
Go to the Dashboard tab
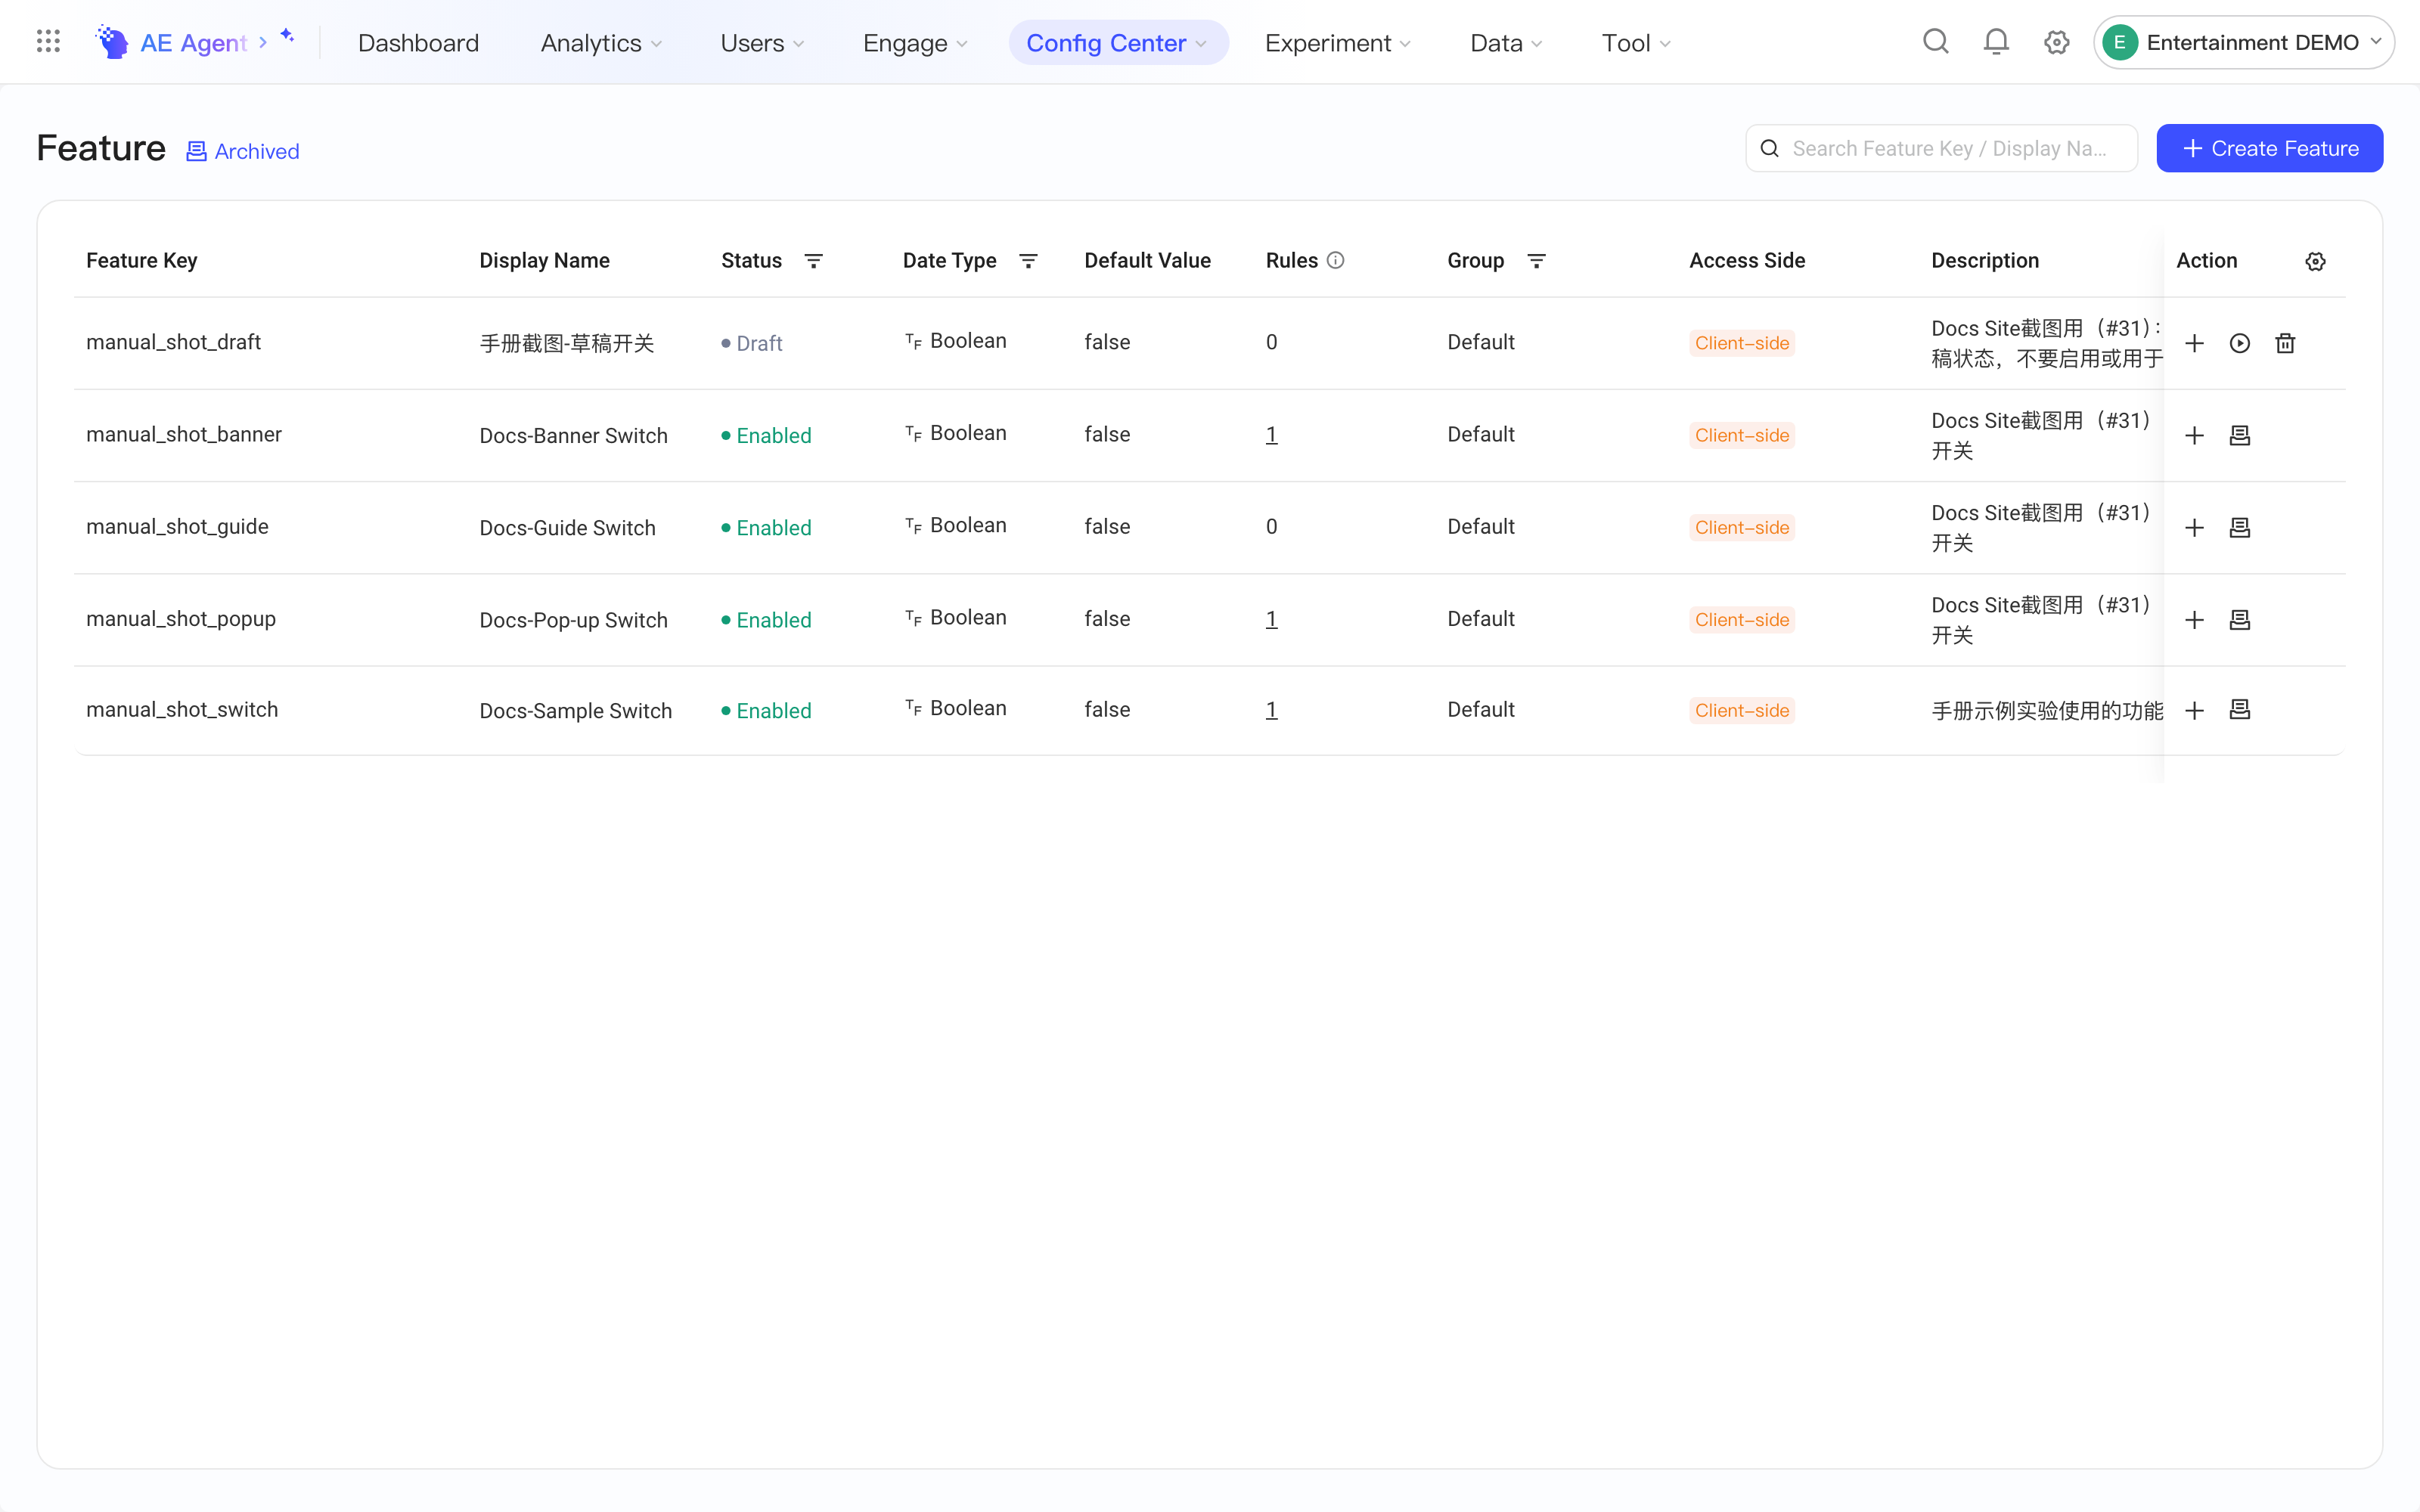418,43
